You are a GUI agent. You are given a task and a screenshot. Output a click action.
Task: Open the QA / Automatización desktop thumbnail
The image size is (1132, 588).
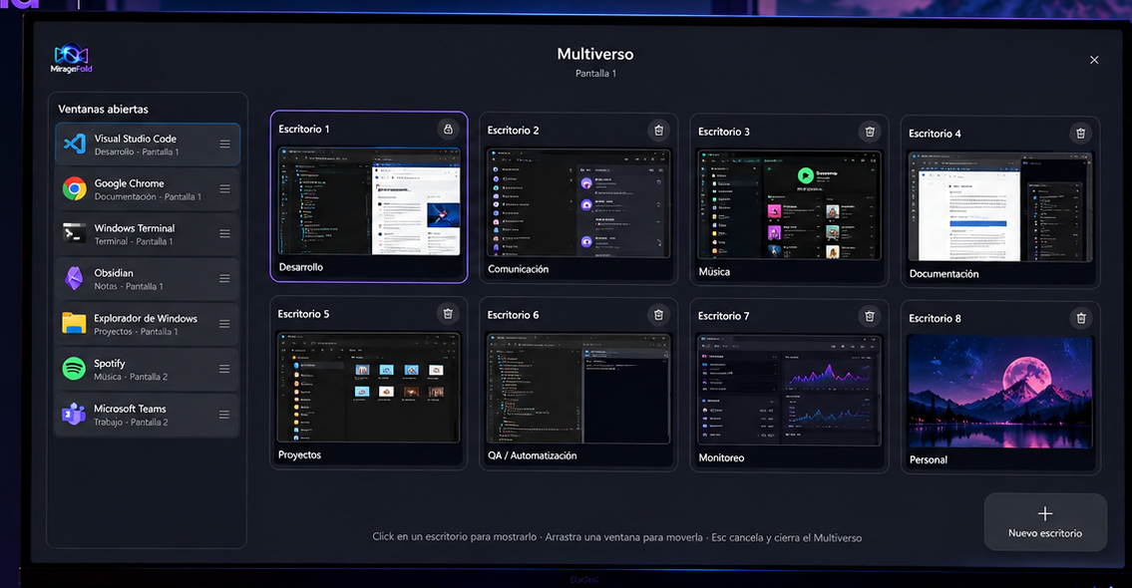[578, 389]
